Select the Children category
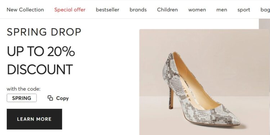 (x=167, y=10)
